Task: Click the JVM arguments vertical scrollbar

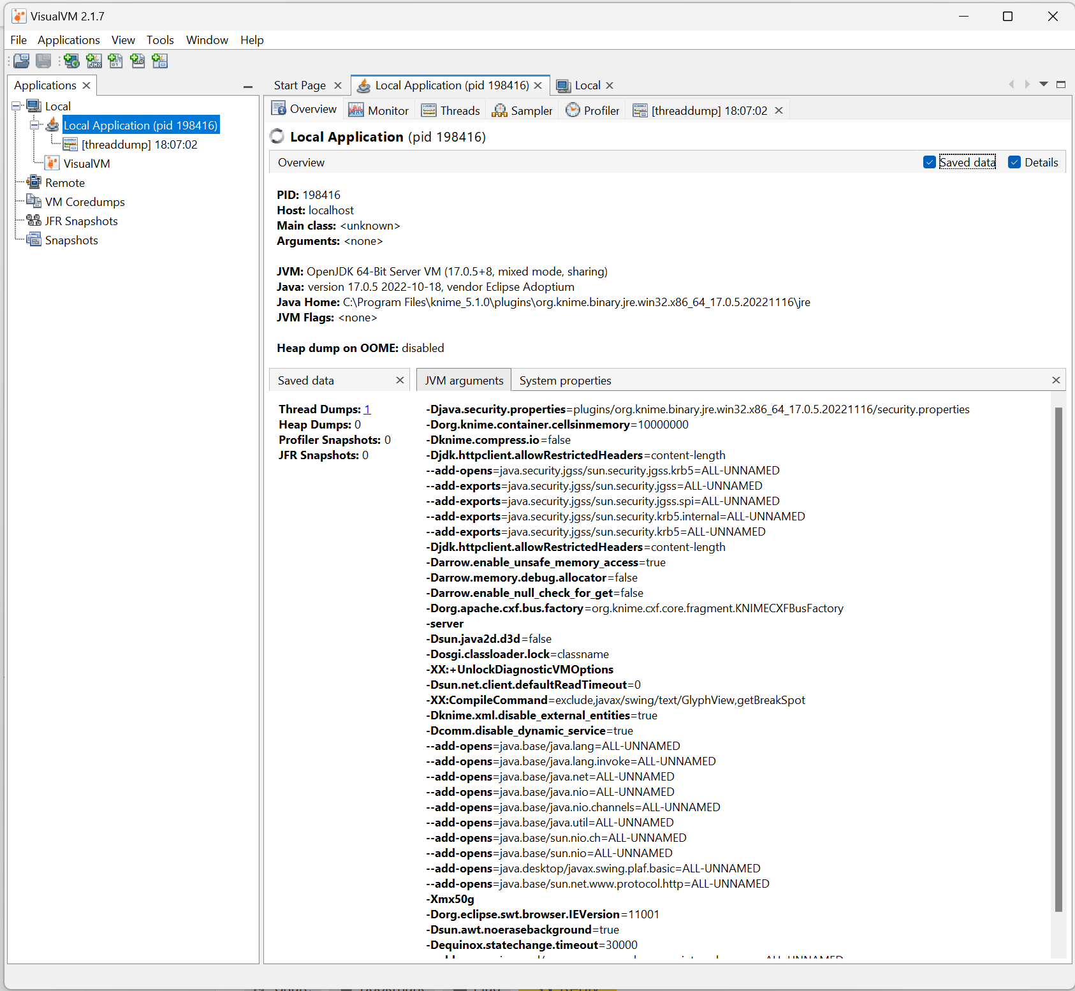Action: point(1058,659)
